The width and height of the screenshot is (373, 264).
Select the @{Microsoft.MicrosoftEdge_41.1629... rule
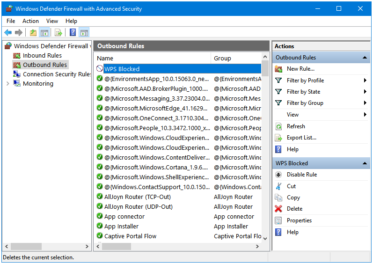pyautogui.click(x=178, y=109)
